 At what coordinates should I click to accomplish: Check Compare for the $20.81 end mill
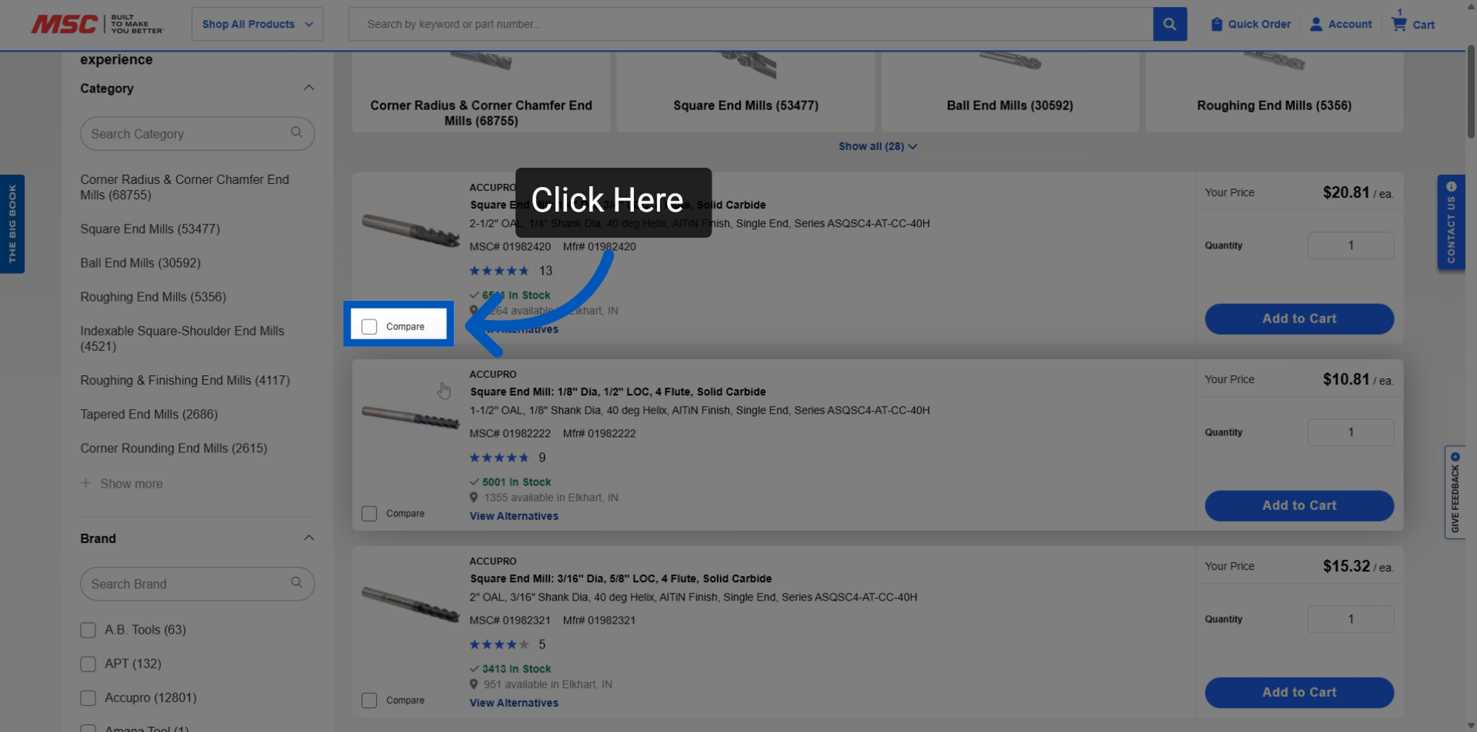coord(369,327)
